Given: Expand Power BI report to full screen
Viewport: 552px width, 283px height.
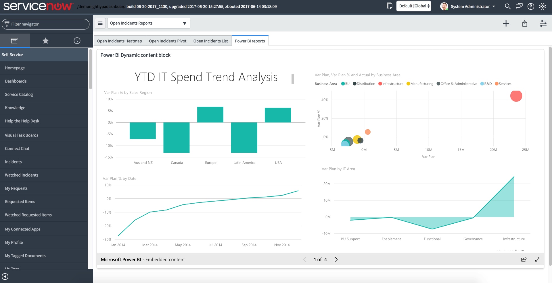Looking at the screenshot, I should (x=537, y=259).
